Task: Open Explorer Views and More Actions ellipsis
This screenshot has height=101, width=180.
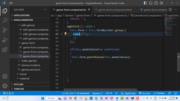Action: pyautogui.click(x=45, y=10)
